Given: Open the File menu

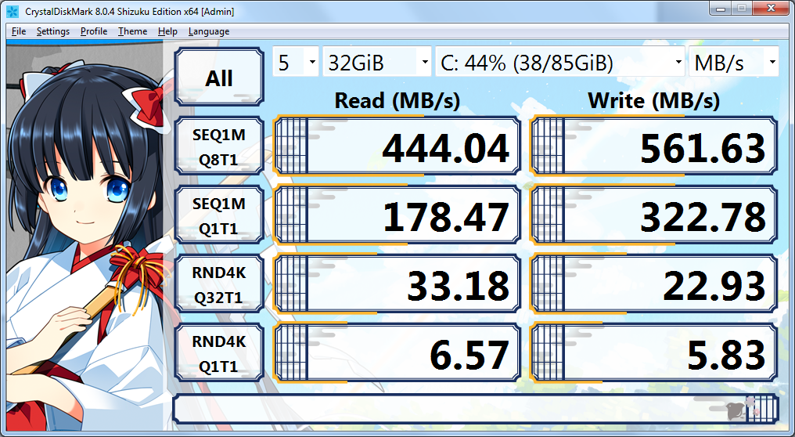Looking at the screenshot, I should (19, 31).
